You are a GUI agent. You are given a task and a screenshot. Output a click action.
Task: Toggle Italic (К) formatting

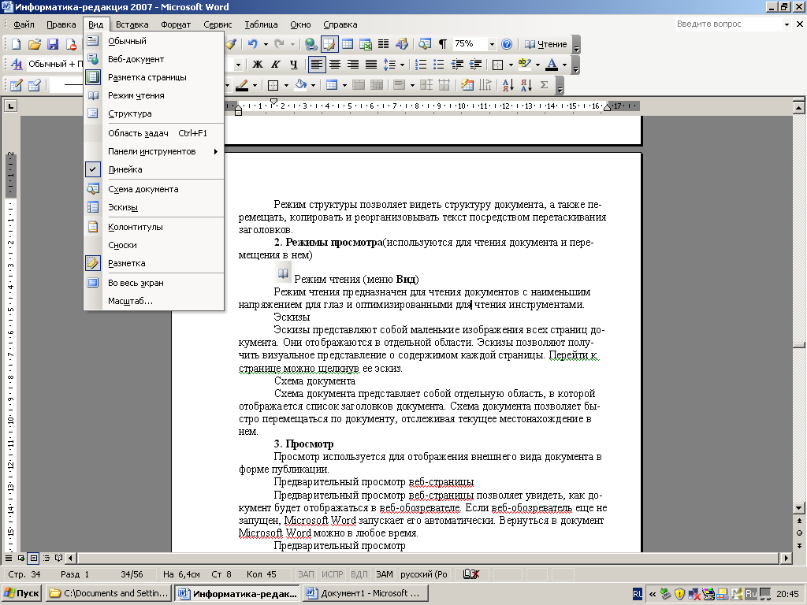(x=275, y=65)
